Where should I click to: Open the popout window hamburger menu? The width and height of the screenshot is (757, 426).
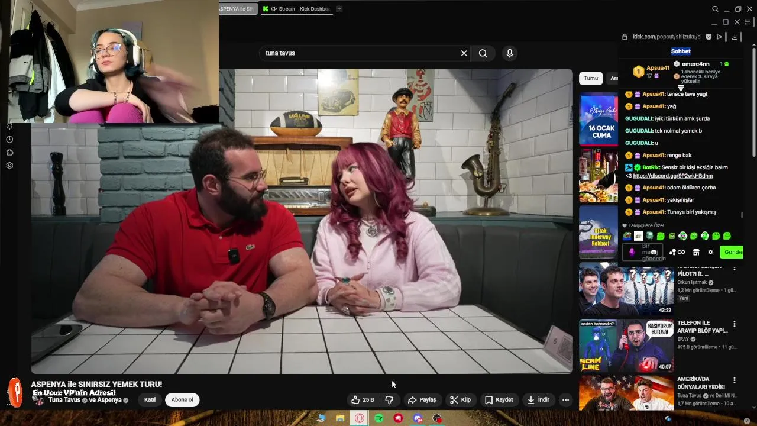pos(748,22)
